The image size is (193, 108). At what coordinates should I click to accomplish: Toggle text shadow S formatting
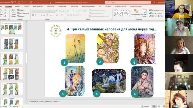pyautogui.click(x=41, y=15)
